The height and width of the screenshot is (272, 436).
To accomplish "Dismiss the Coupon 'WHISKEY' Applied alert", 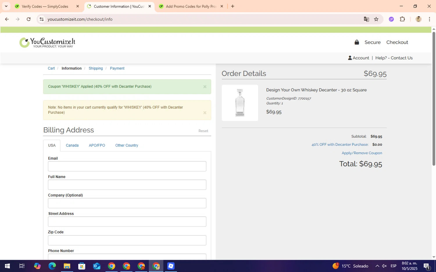I will [205, 87].
